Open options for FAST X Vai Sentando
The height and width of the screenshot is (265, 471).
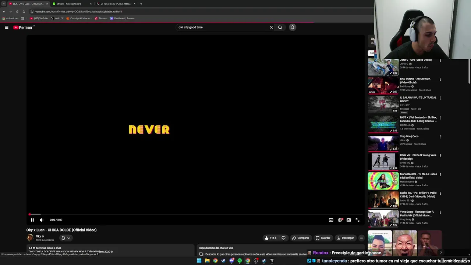[x=440, y=118]
